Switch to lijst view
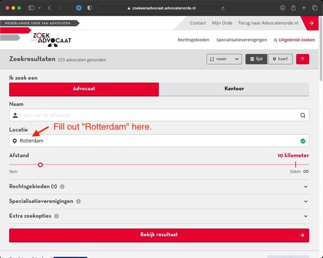 click(x=256, y=59)
